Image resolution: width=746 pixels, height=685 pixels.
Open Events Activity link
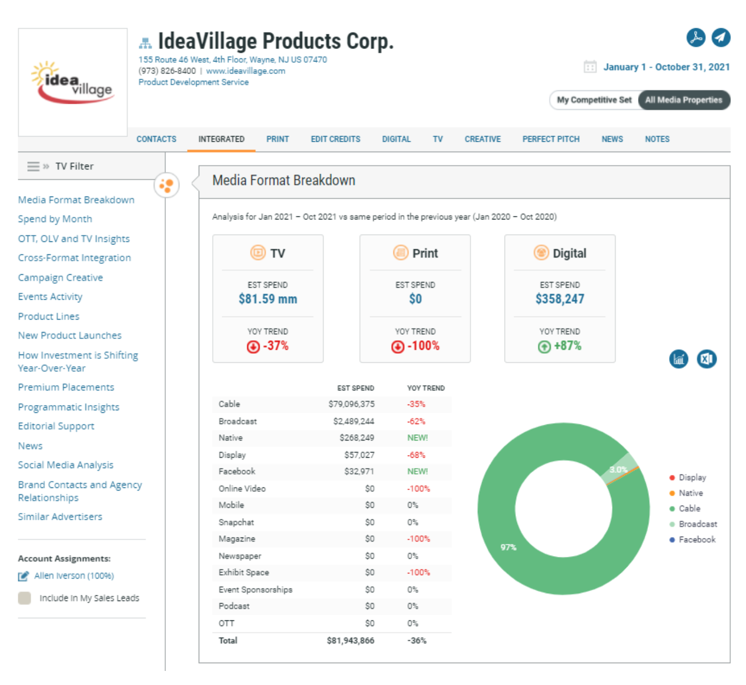tap(50, 297)
